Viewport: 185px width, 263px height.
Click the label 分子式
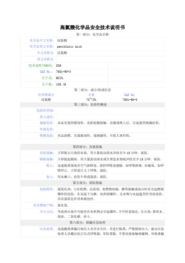pos(47,78)
